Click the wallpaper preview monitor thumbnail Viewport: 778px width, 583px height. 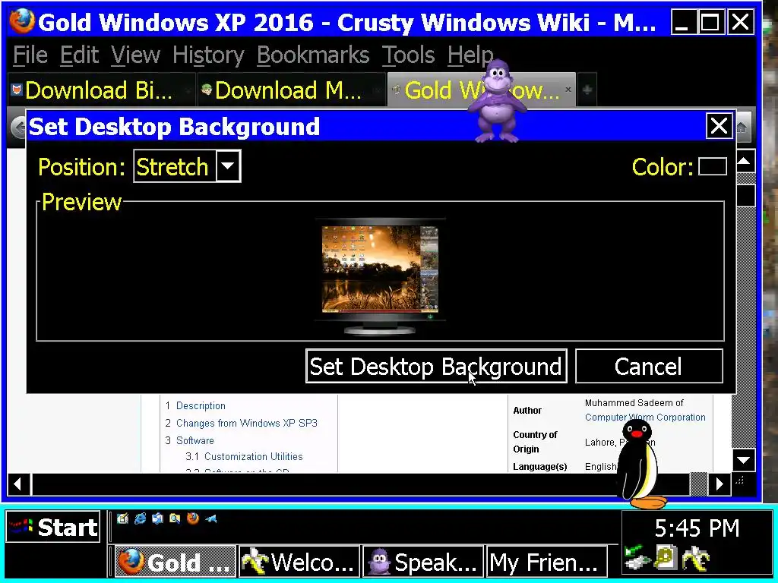380,276
